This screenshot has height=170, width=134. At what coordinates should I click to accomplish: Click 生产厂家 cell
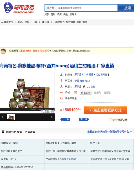[66, 151]
